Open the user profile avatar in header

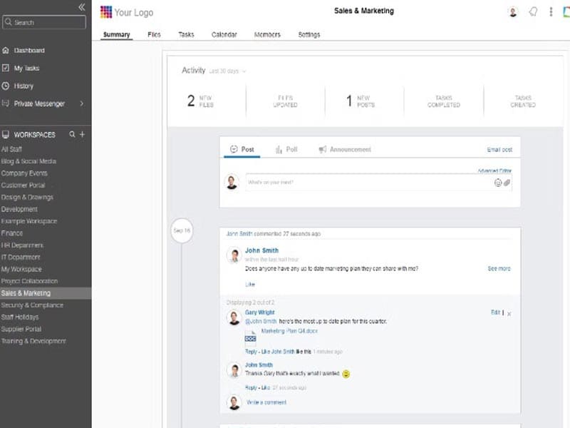pos(513,11)
